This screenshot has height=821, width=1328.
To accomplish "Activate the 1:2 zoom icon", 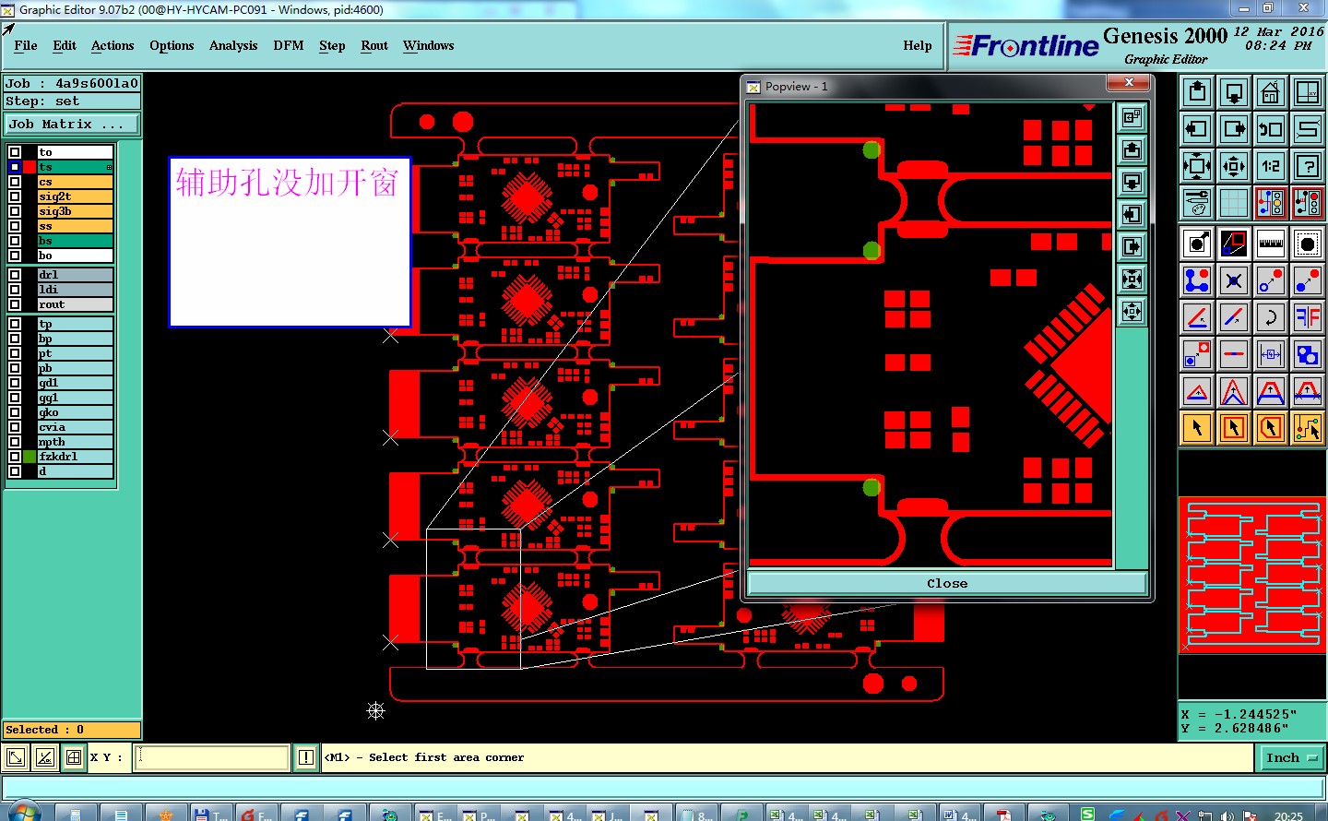I will click(x=1271, y=166).
